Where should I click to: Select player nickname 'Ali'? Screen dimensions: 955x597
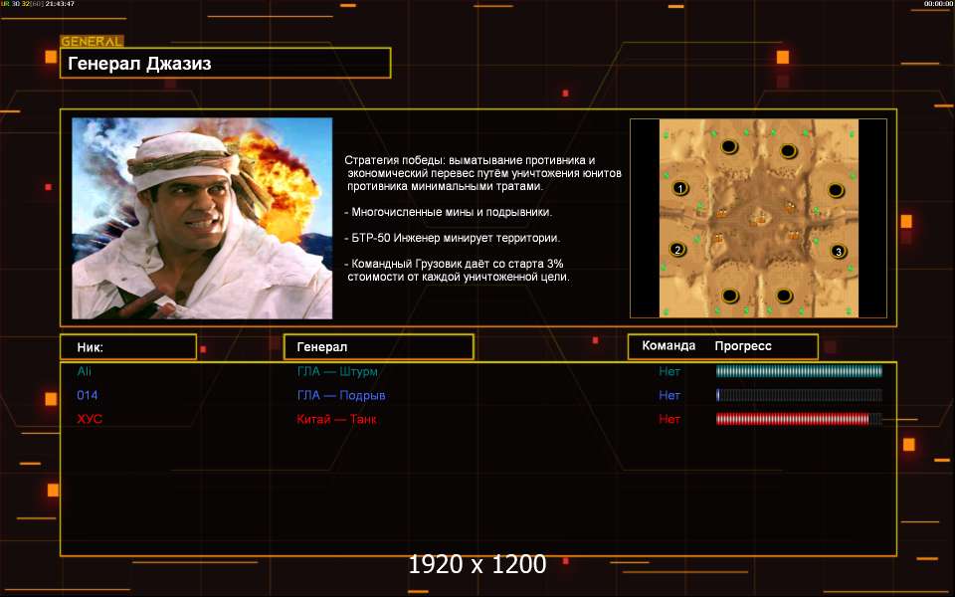click(84, 371)
